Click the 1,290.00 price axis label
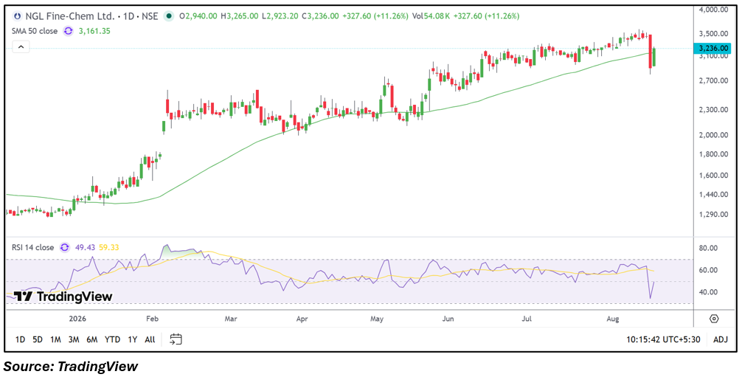Viewport: 742px width, 377px height. 713,215
